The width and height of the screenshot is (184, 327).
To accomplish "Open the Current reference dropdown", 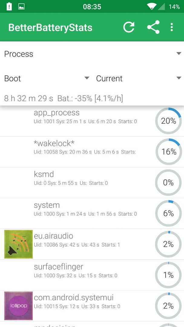I will (139, 78).
